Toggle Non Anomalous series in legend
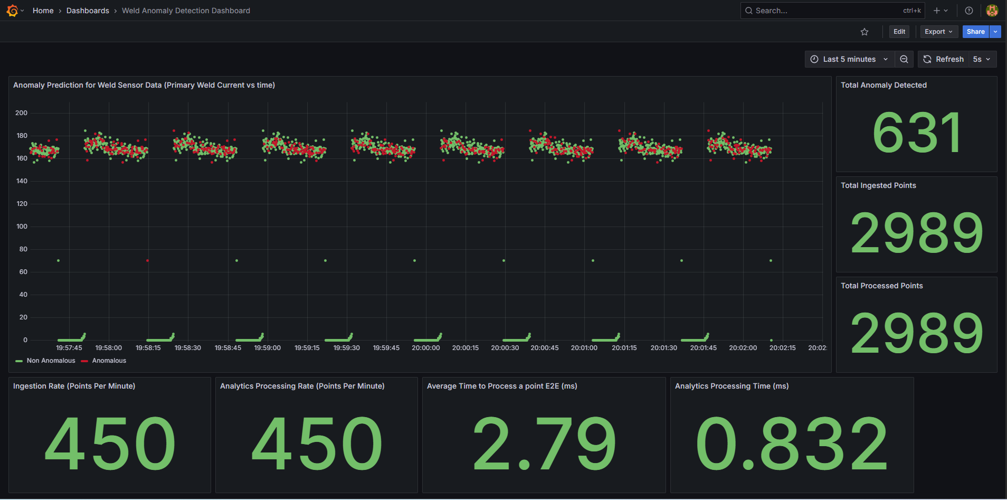Screen dimensions: 1007x500 (51, 361)
